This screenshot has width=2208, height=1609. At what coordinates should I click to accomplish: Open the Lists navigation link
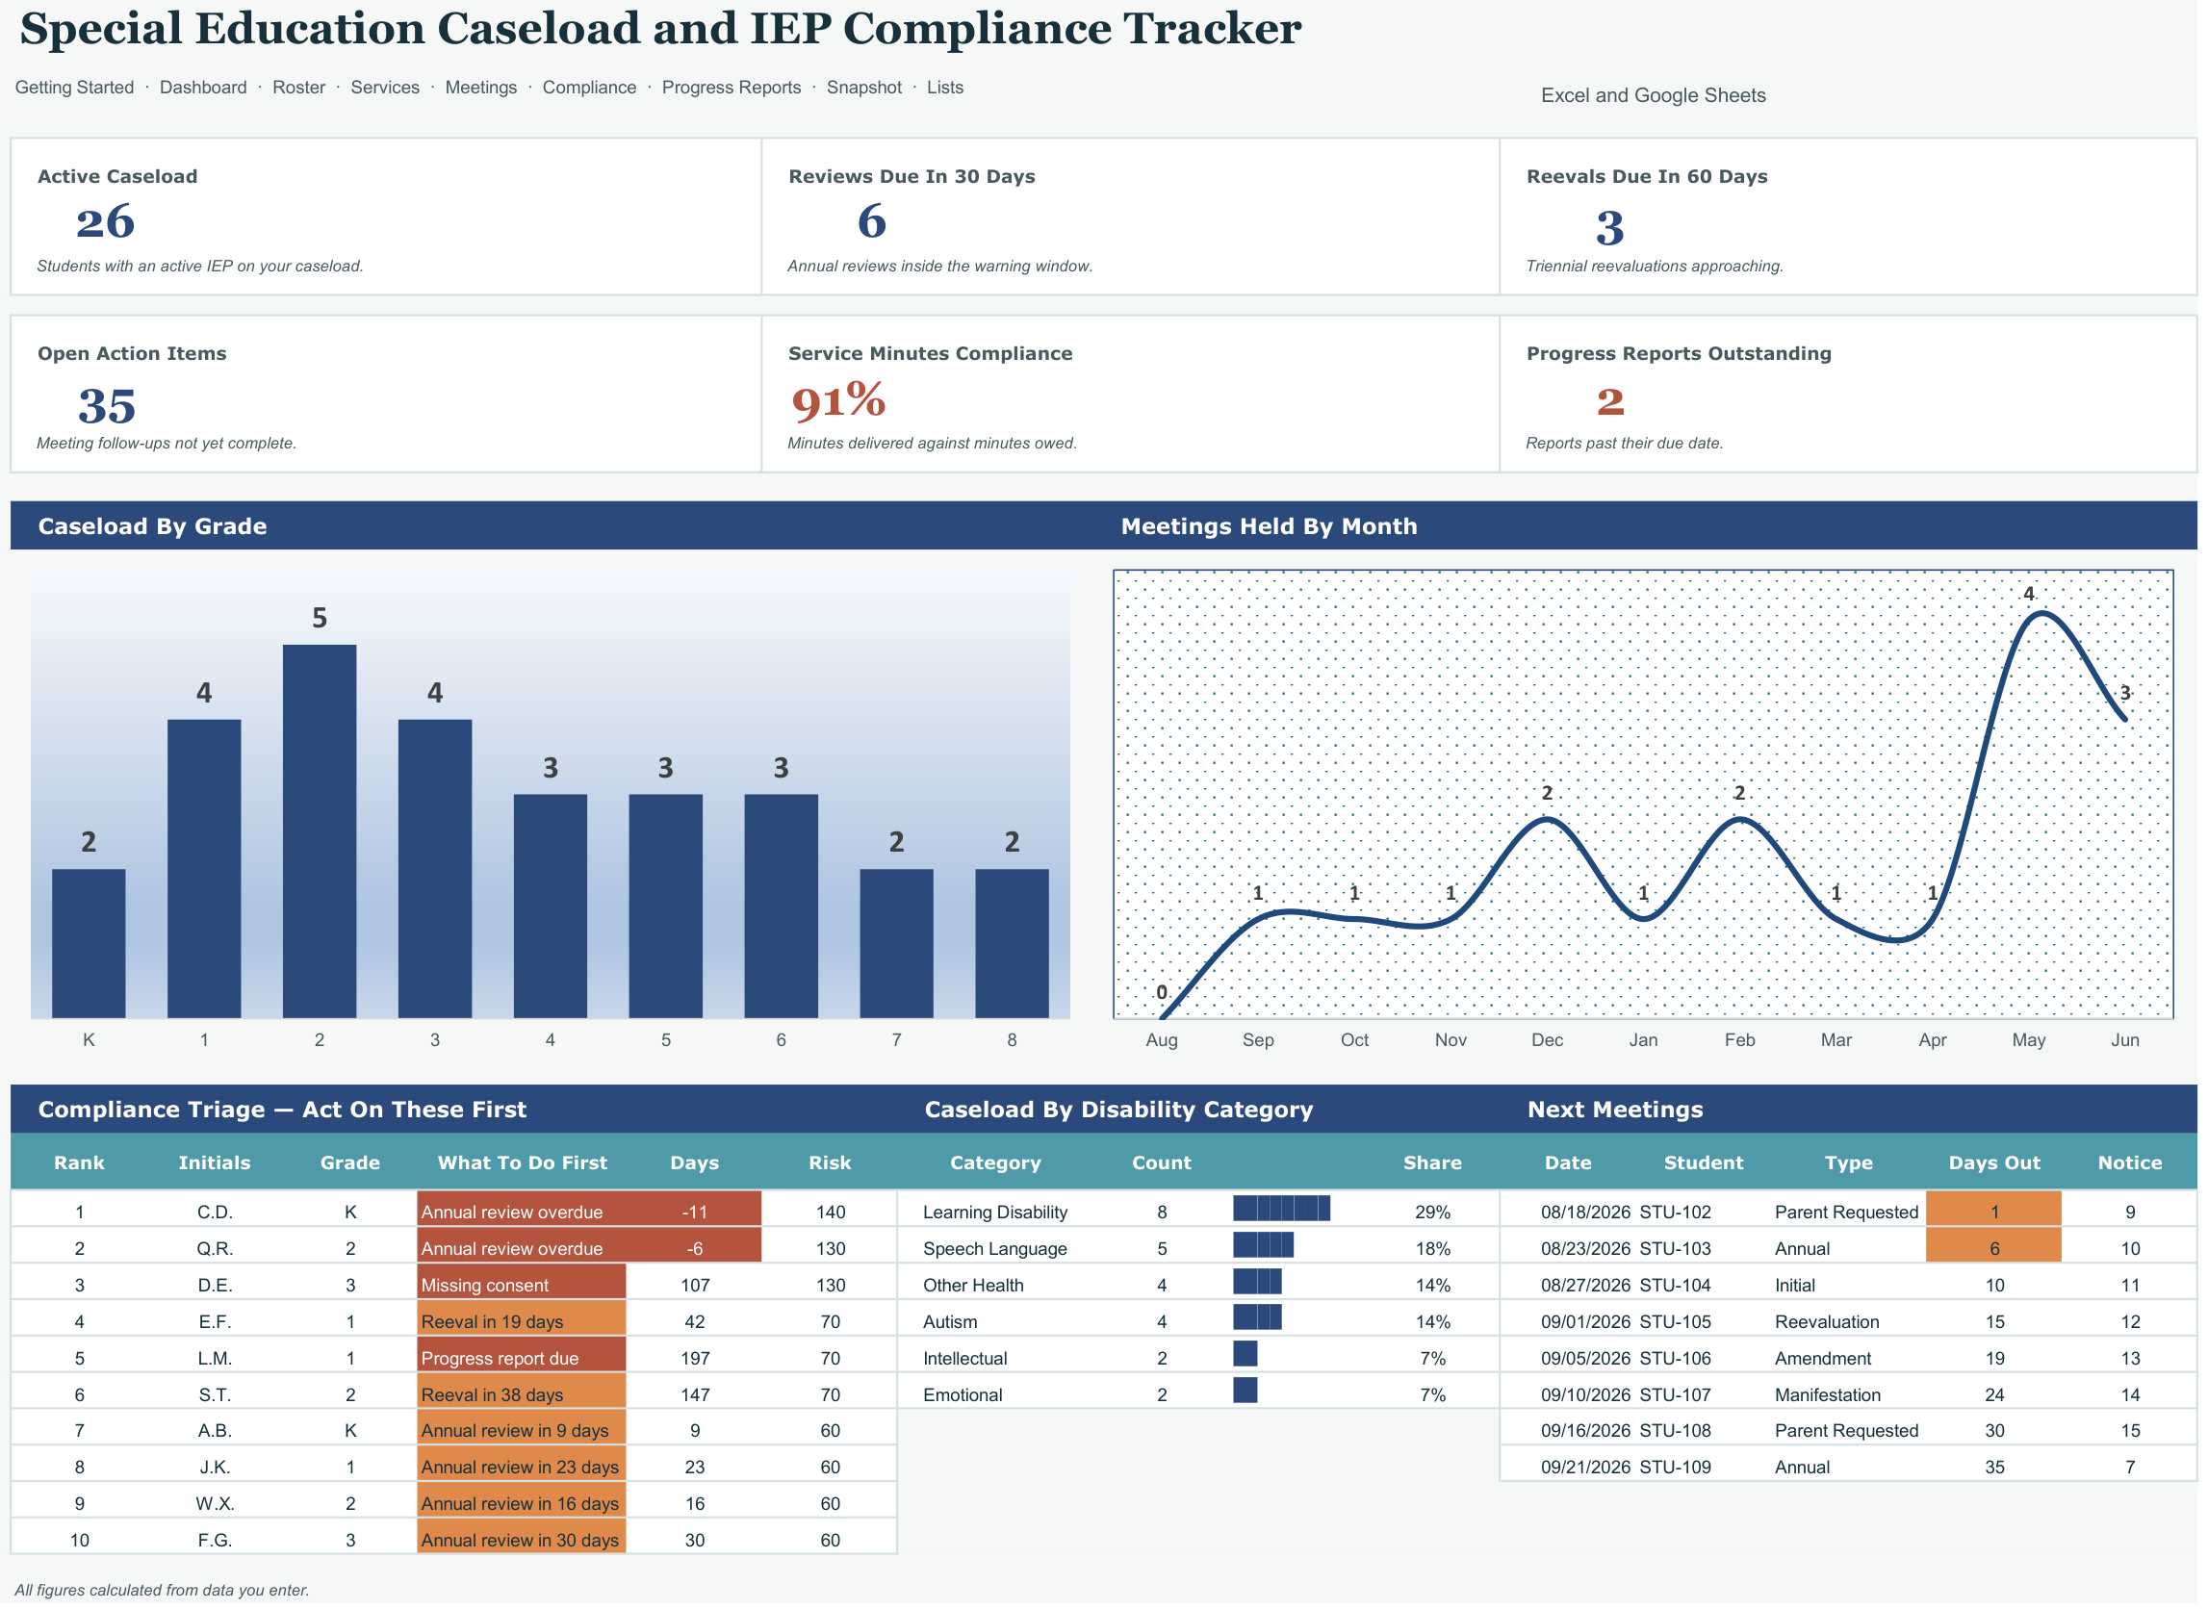coord(946,88)
